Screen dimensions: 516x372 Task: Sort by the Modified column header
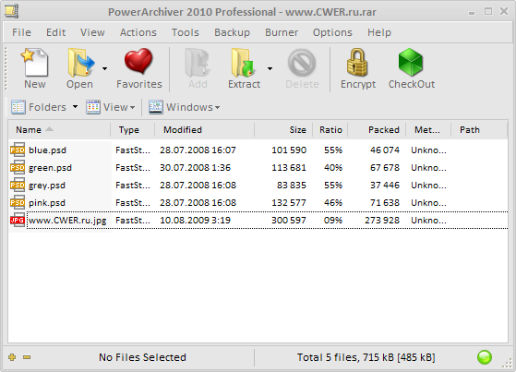(204, 130)
